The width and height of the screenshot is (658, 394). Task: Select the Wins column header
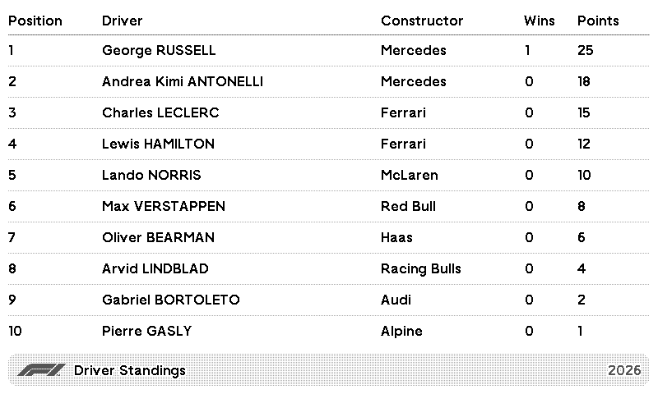click(539, 21)
